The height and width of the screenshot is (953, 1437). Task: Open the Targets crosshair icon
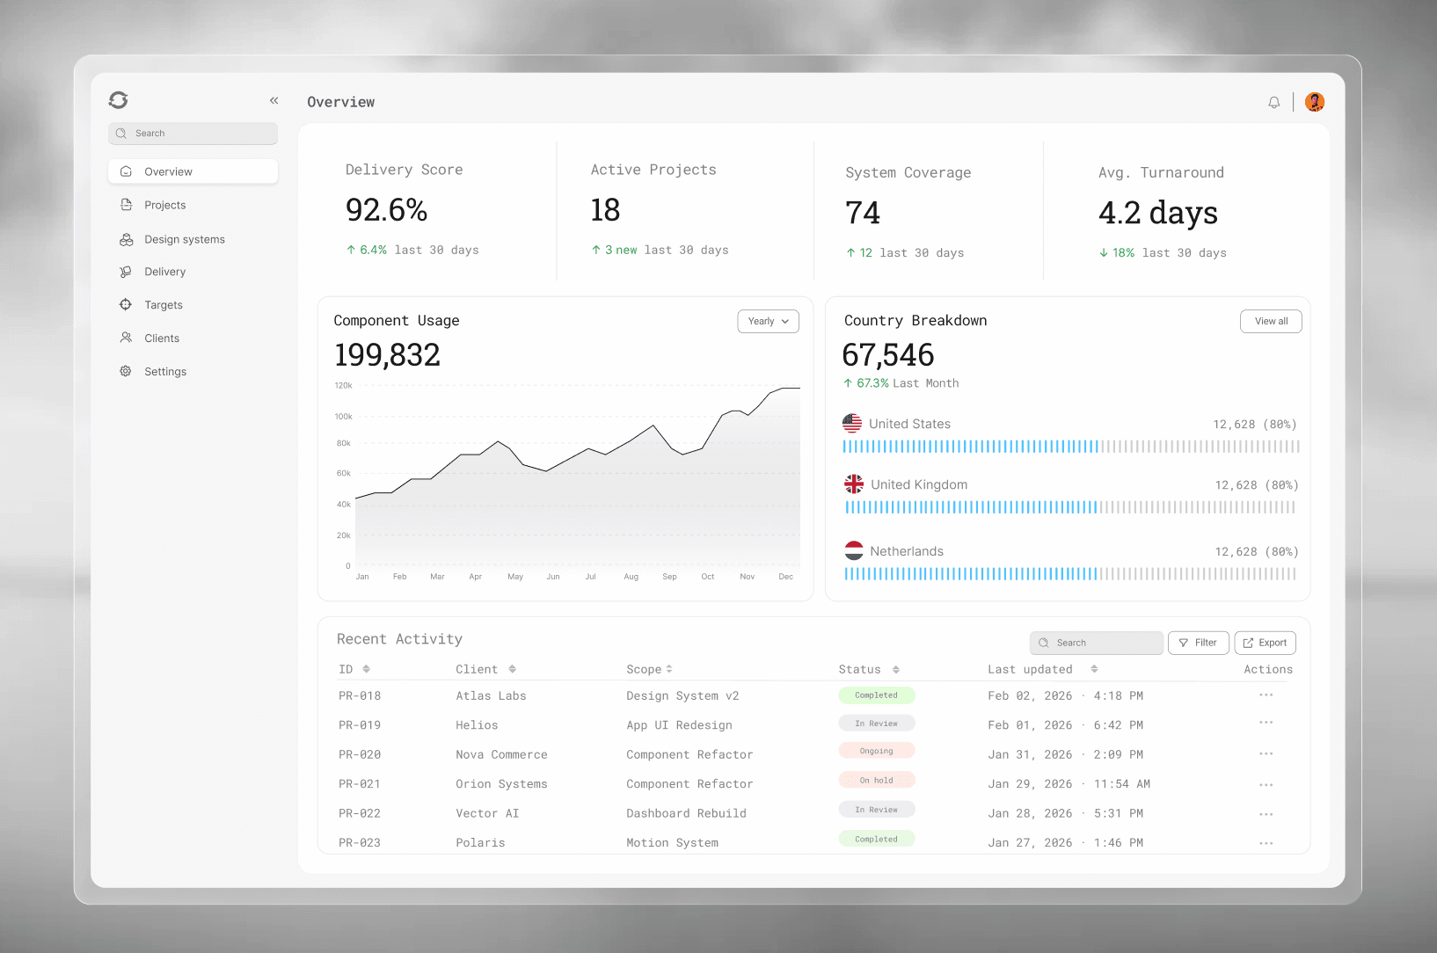[x=126, y=304]
